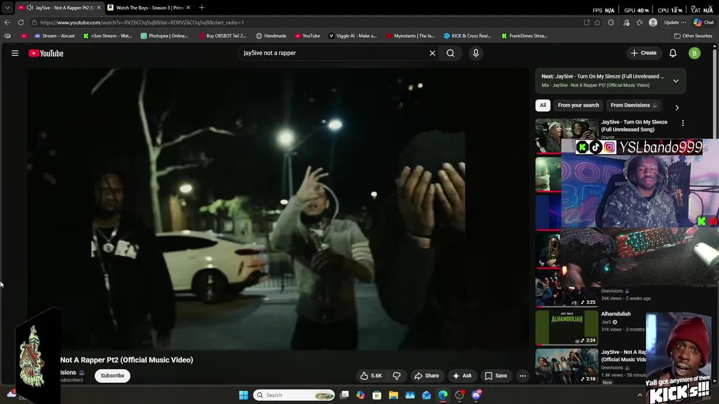Open options for 'Turn On My Sleeze' video
The height and width of the screenshot is (404, 719).
click(x=683, y=123)
